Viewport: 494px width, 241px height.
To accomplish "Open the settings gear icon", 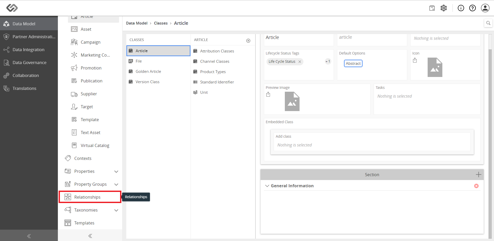I will click(444, 8).
